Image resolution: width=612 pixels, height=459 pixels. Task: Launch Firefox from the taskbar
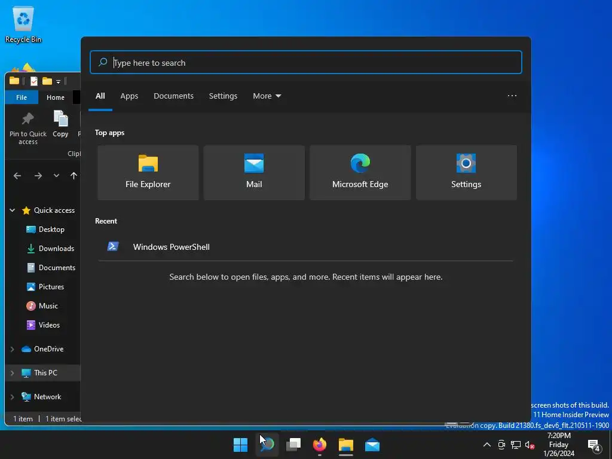pos(320,445)
